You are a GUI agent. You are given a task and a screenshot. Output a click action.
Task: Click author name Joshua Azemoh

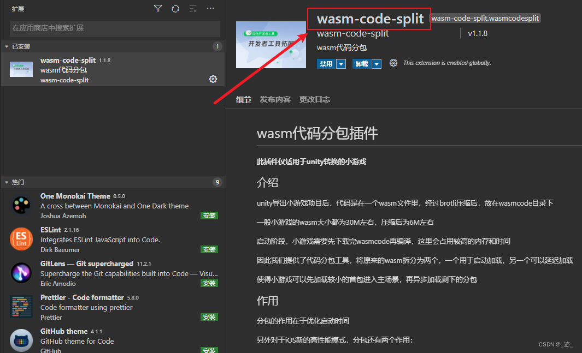(x=63, y=216)
